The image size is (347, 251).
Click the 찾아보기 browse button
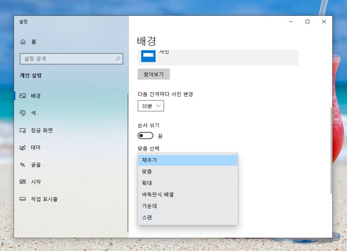click(154, 74)
